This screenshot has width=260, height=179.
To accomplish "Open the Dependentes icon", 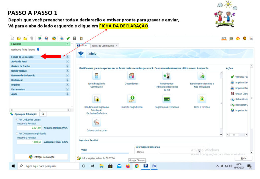I will point(132,76).
